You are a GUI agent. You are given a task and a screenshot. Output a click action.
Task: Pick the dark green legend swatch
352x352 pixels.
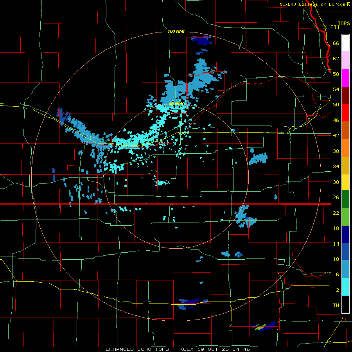tap(345, 199)
